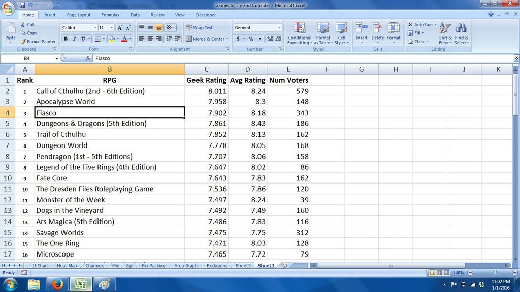Open the font size dropdown
This screenshot has height=292, width=520.
(112, 28)
